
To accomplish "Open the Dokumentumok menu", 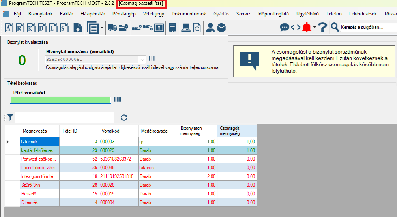I will 189,14.
